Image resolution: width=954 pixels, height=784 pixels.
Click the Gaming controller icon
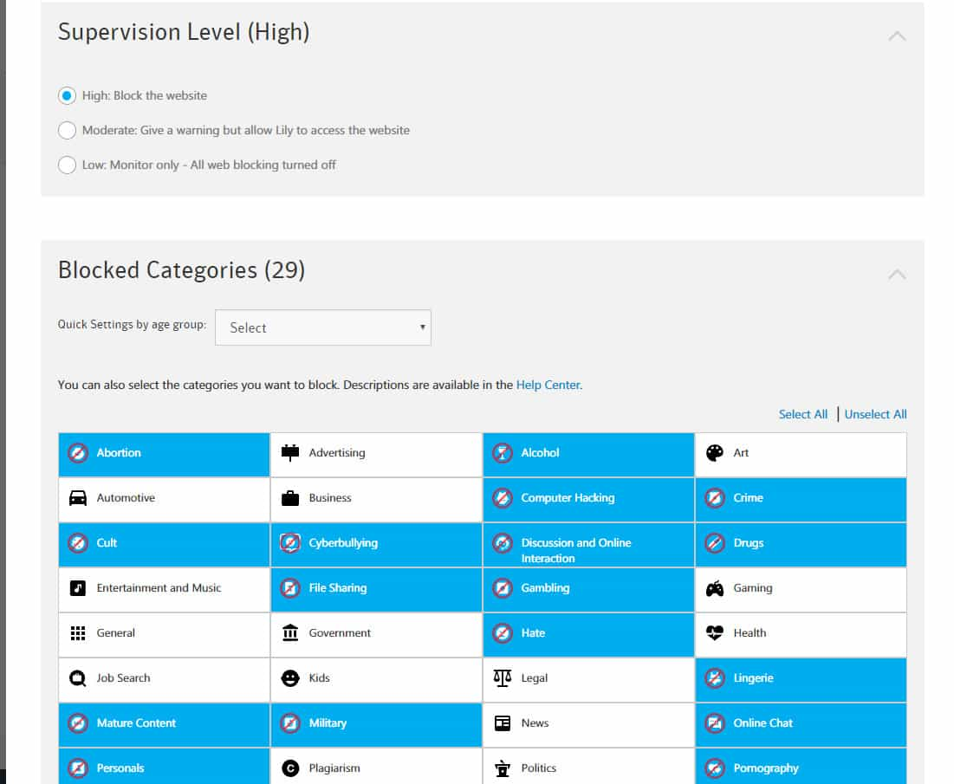pyautogui.click(x=715, y=588)
